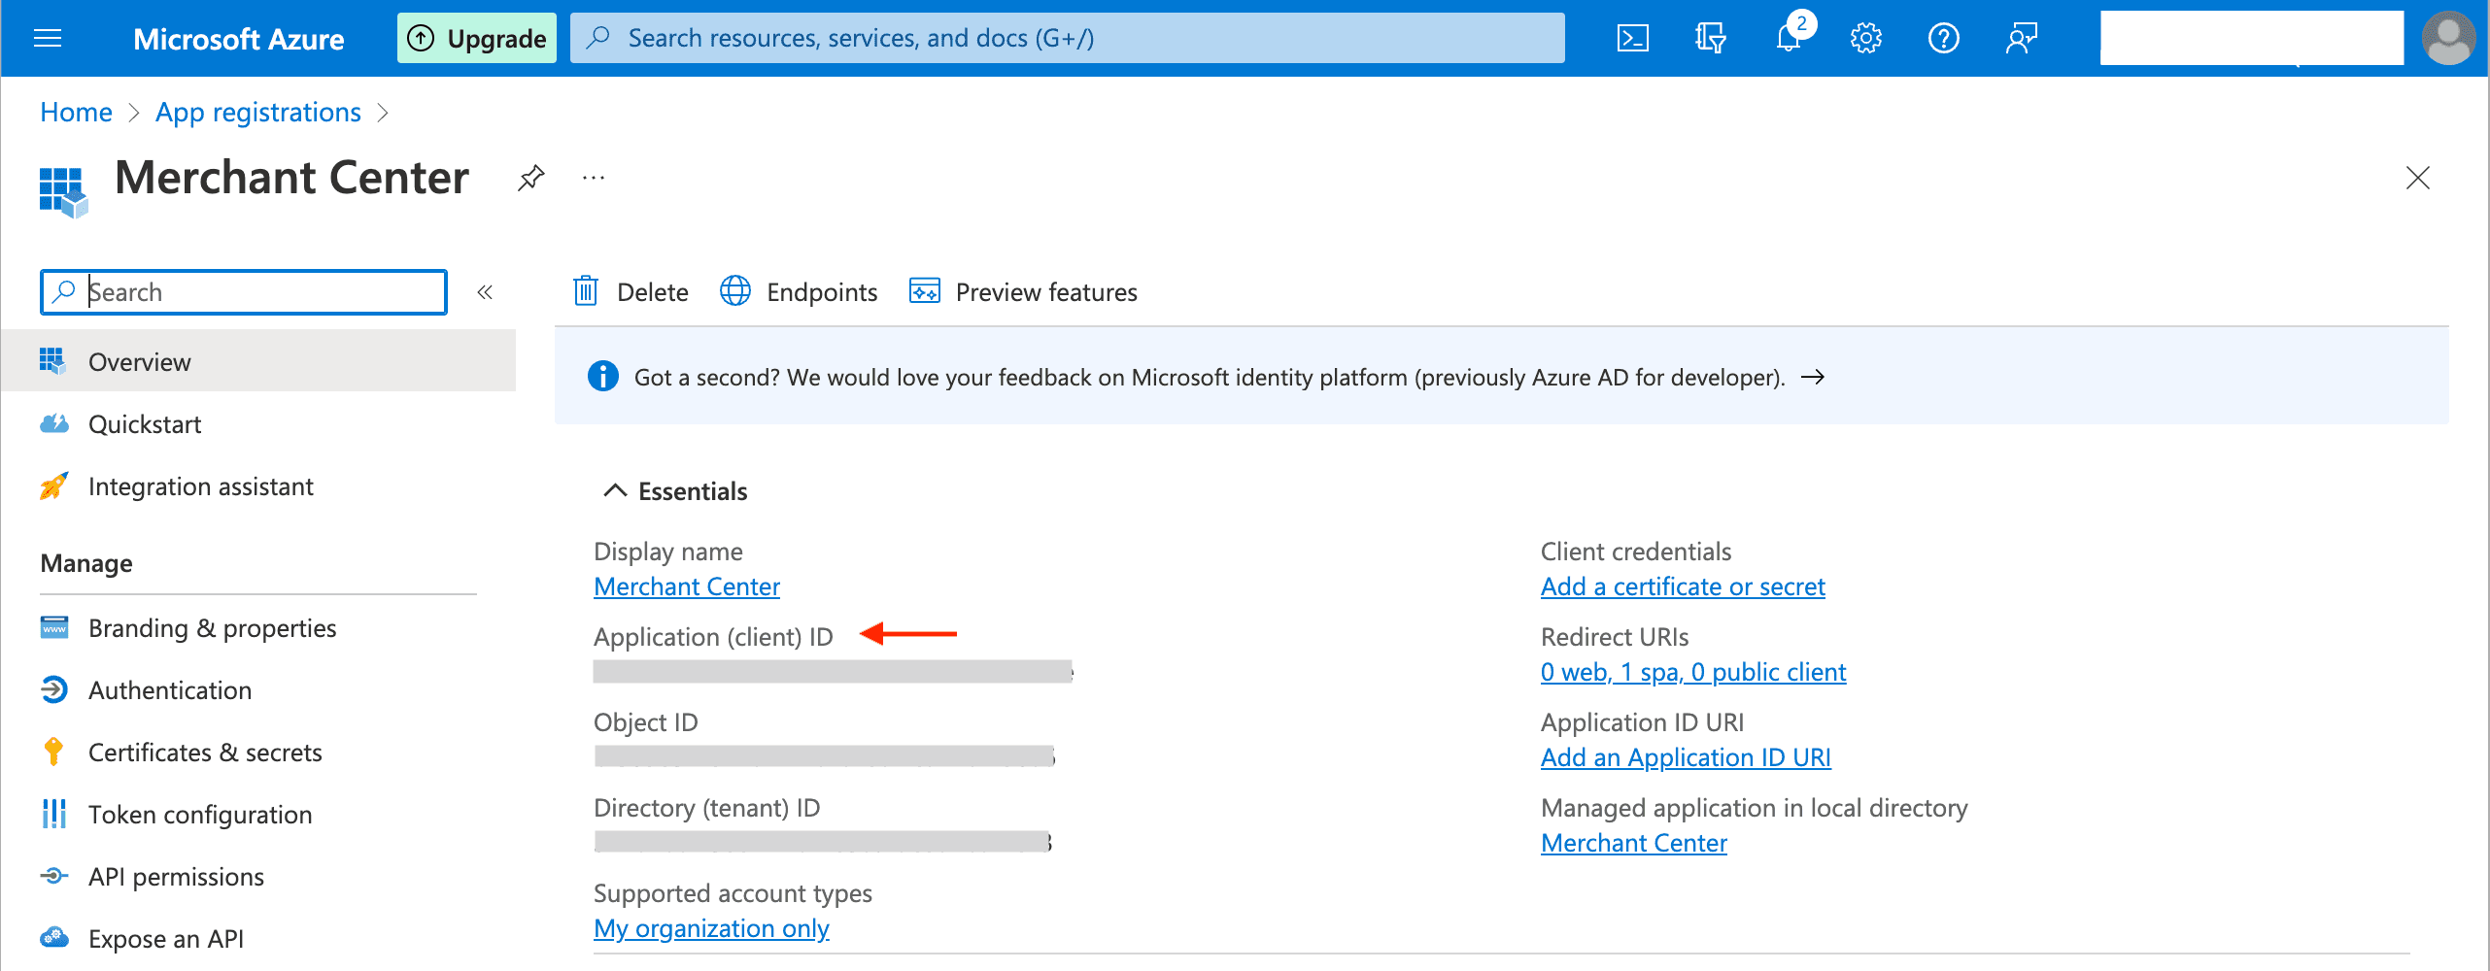The width and height of the screenshot is (2490, 971).
Task: Collapse the Essentials section
Action: [x=615, y=491]
